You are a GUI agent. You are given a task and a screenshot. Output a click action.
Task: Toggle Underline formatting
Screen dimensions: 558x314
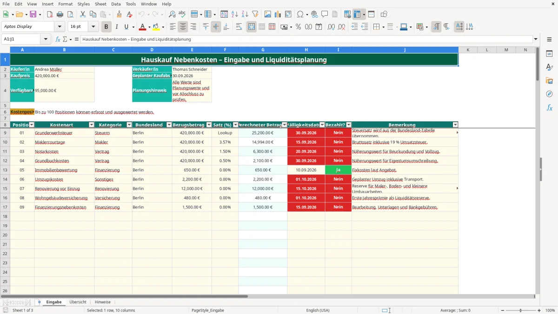pos(126,27)
